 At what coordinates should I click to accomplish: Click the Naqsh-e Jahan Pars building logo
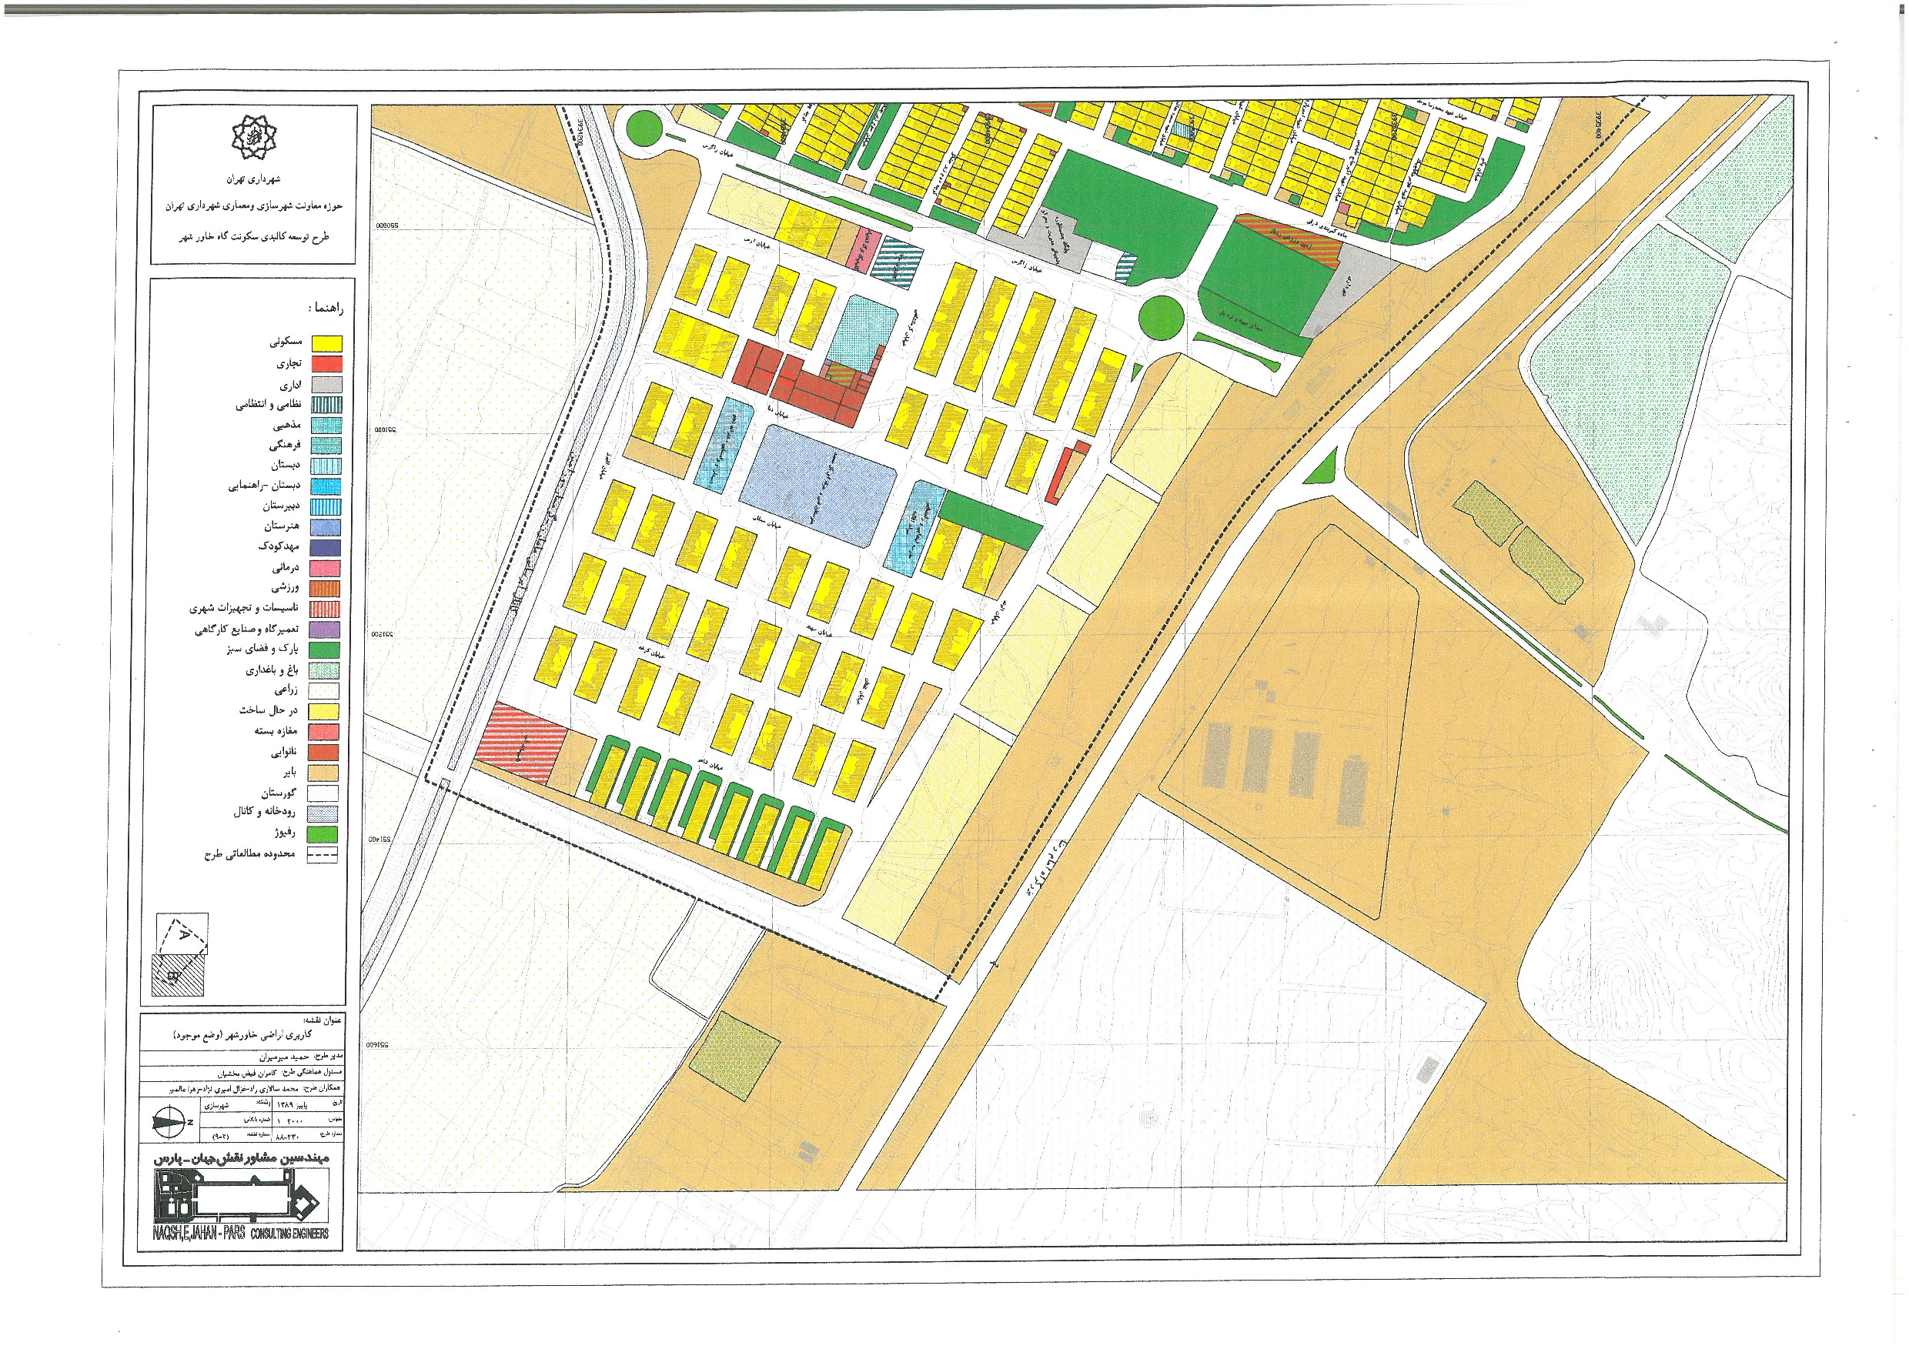(x=241, y=1197)
